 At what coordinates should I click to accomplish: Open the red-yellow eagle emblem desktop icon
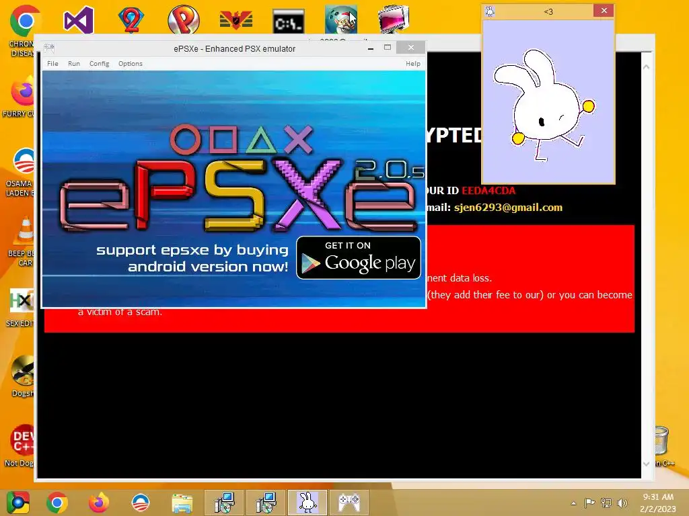236,21
